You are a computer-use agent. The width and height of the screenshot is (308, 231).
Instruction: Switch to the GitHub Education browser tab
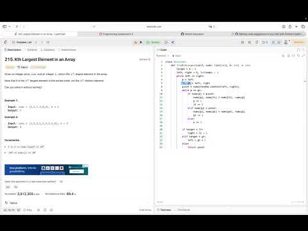pos(193,34)
